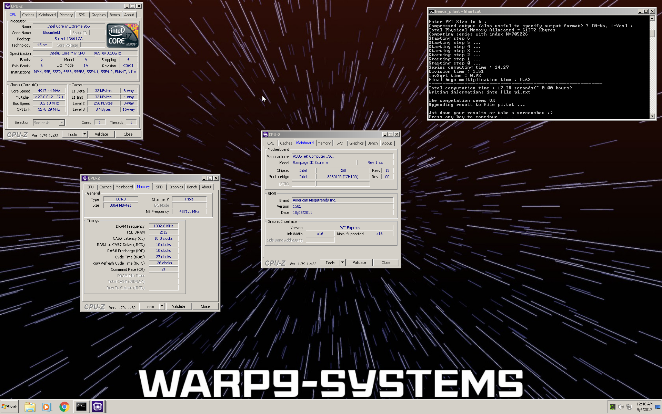Open the Socket #1 selection combo box
Viewport: 662px width, 414px height.
point(49,122)
